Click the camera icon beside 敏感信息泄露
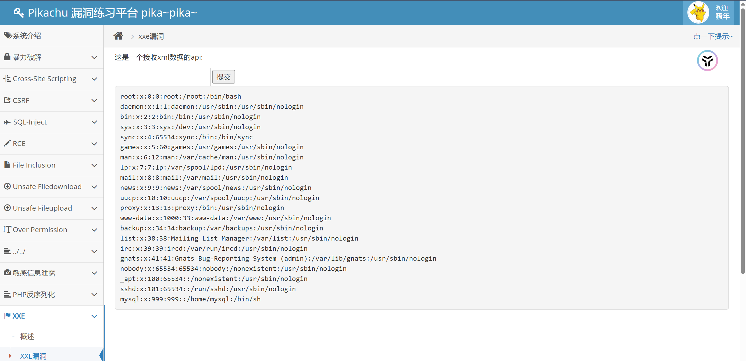The width and height of the screenshot is (746, 361). (7, 273)
